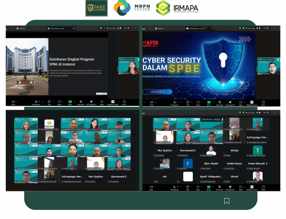Open AI Companion in top-right Zoom window
This screenshot has height=219, width=286.
pyautogui.click(x=230, y=103)
